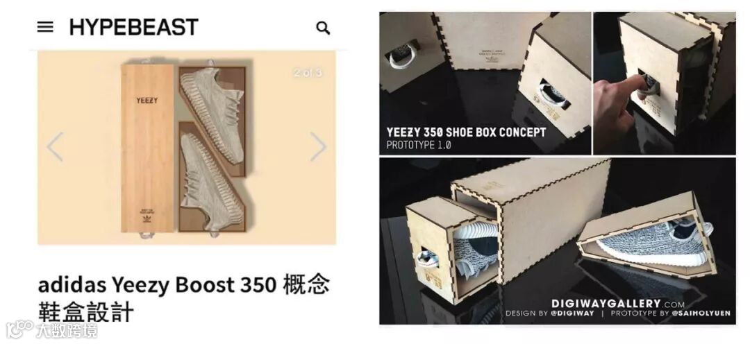The width and height of the screenshot is (750, 344).
Task: Open the bottom photo of the opened prototype box
Action: [558, 241]
